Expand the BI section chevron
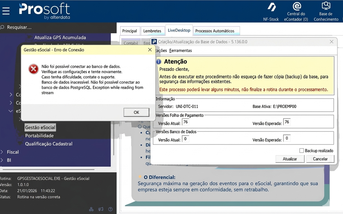343x214 pixels. tap(2, 160)
